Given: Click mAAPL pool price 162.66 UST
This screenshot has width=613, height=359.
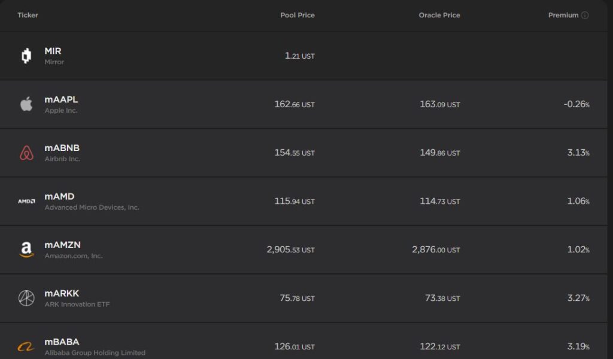Looking at the screenshot, I should (x=295, y=104).
